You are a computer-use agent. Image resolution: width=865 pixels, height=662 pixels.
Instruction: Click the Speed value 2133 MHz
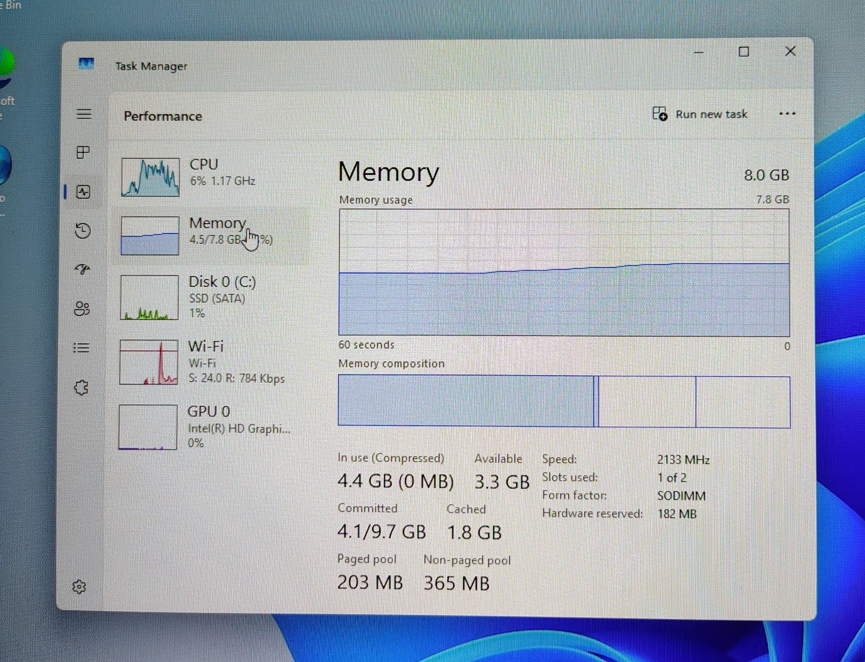[x=683, y=460]
